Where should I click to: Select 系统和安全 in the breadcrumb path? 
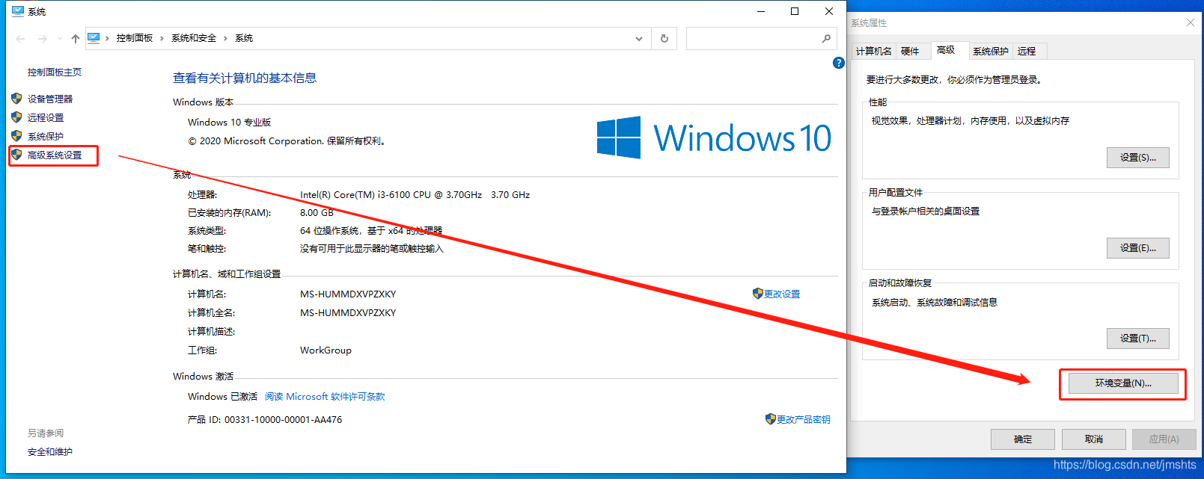pyautogui.click(x=194, y=38)
